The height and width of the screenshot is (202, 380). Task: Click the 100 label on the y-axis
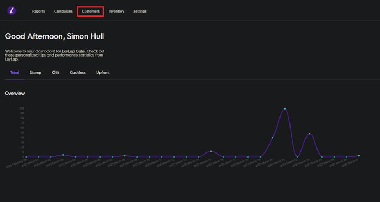pyautogui.click(x=22, y=108)
